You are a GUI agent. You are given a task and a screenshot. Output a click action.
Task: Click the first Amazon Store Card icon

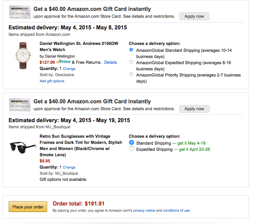tap(20, 12)
